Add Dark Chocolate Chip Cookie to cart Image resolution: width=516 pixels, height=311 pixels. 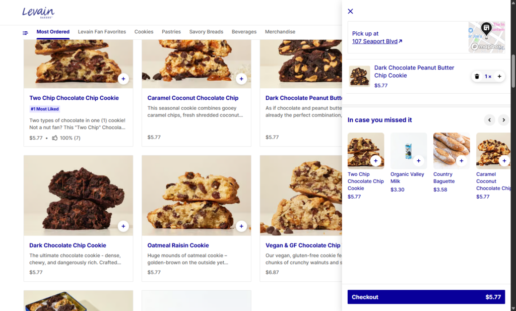click(x=123, y=226)
